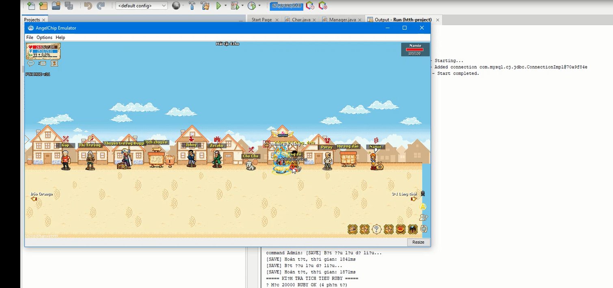Click the skull PK icon beside Làng chài
The height and width of the screenshot is (288, 613).
click(x=423, y=194)
